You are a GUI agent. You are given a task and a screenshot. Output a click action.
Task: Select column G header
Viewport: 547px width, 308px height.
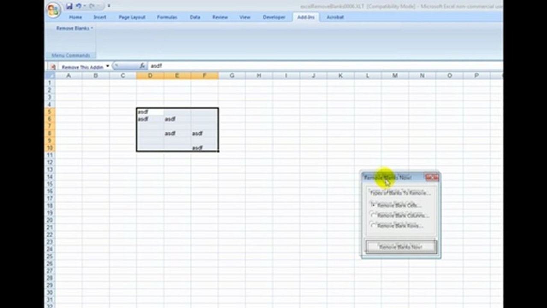coord(232,76)
